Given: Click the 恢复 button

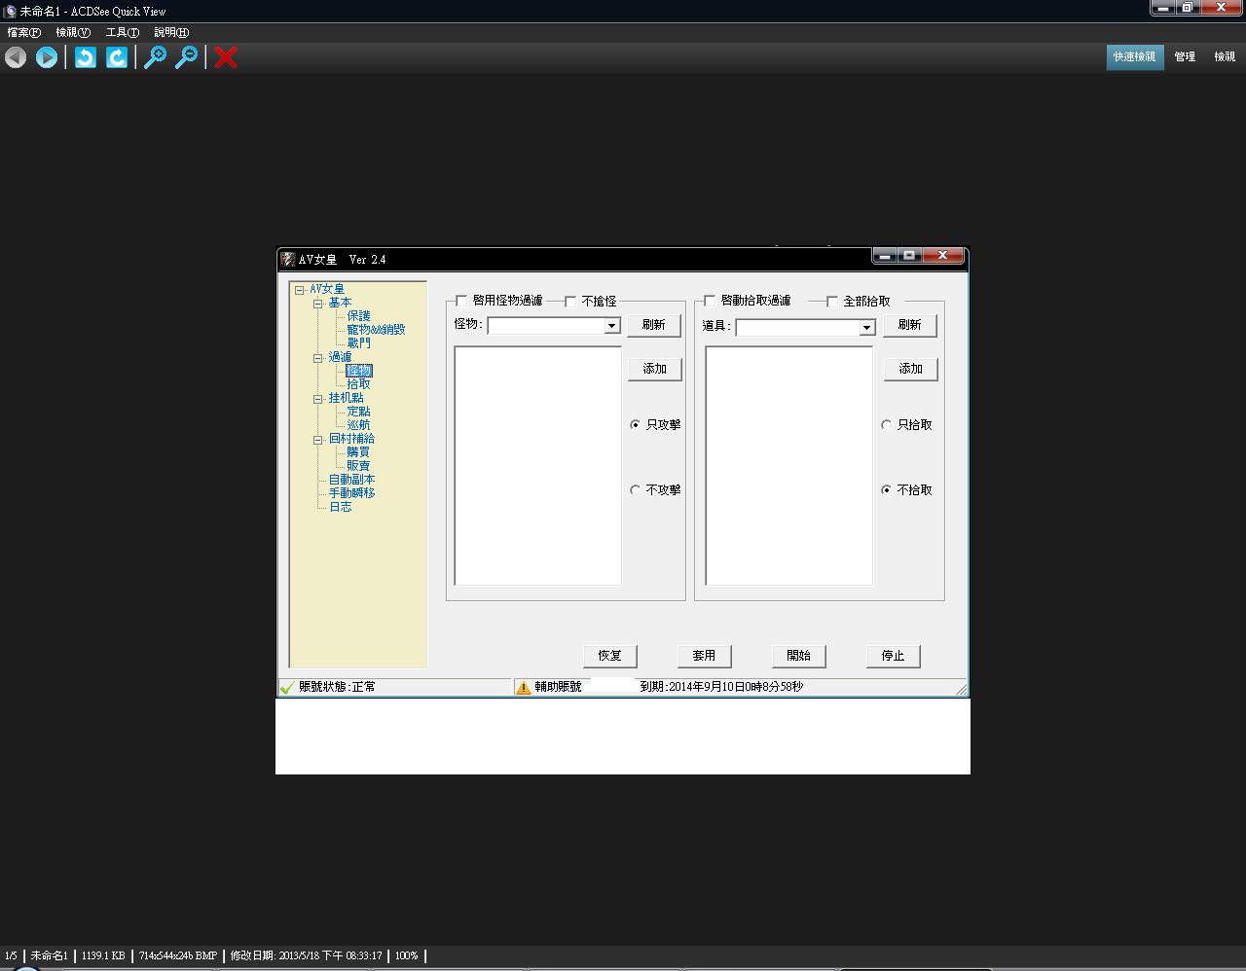Looking at the screenshot, I should click(609, 656).
